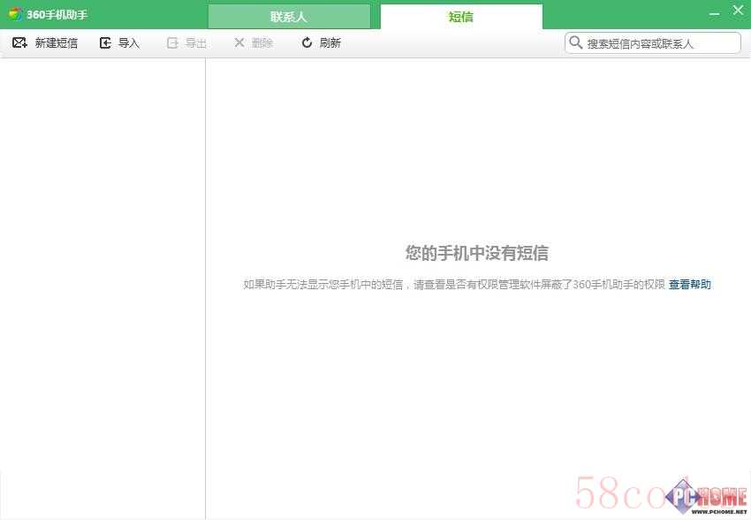Click the circular refresh arrow icon
The height and width of the screenshot is (520, 751).
[307, 43]
